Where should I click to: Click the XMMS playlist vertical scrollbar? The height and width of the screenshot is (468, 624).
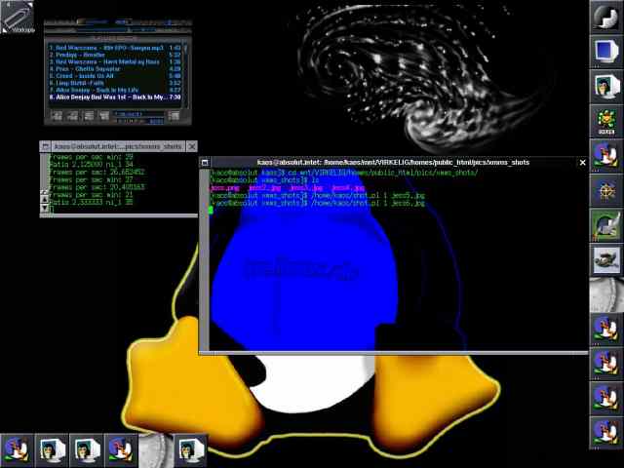[185, 74]
